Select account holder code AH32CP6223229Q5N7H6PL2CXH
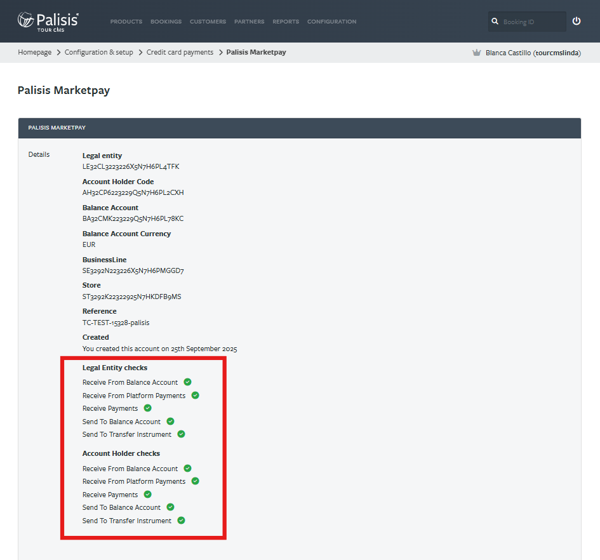 point(133,193)
